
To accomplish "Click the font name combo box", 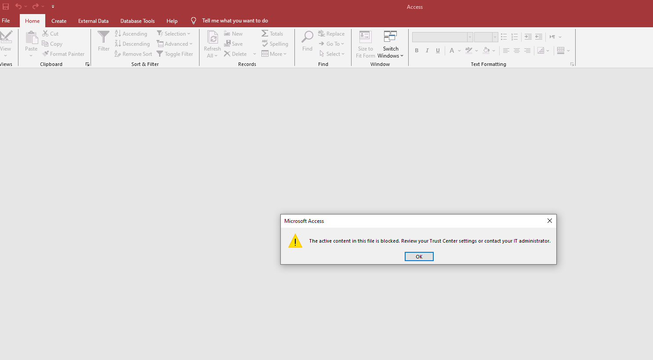I will tap(443, 37).
